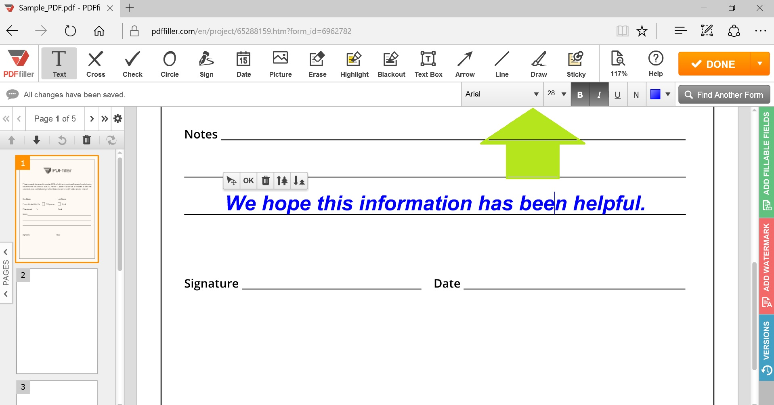
Task: Select the Blackout tool
Action: [x=391, y=63]
